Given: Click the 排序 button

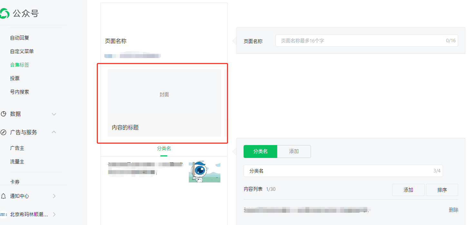Looking at the screenshot, I should coord(442,190).
